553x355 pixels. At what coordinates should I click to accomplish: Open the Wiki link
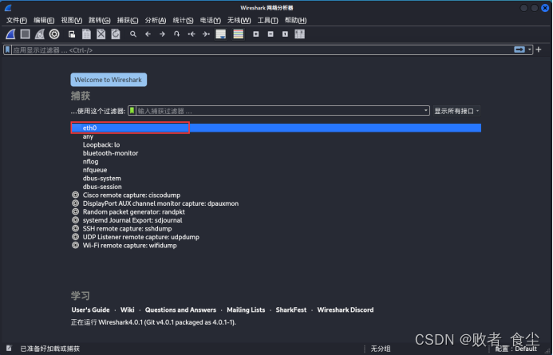tap(128, 310)
